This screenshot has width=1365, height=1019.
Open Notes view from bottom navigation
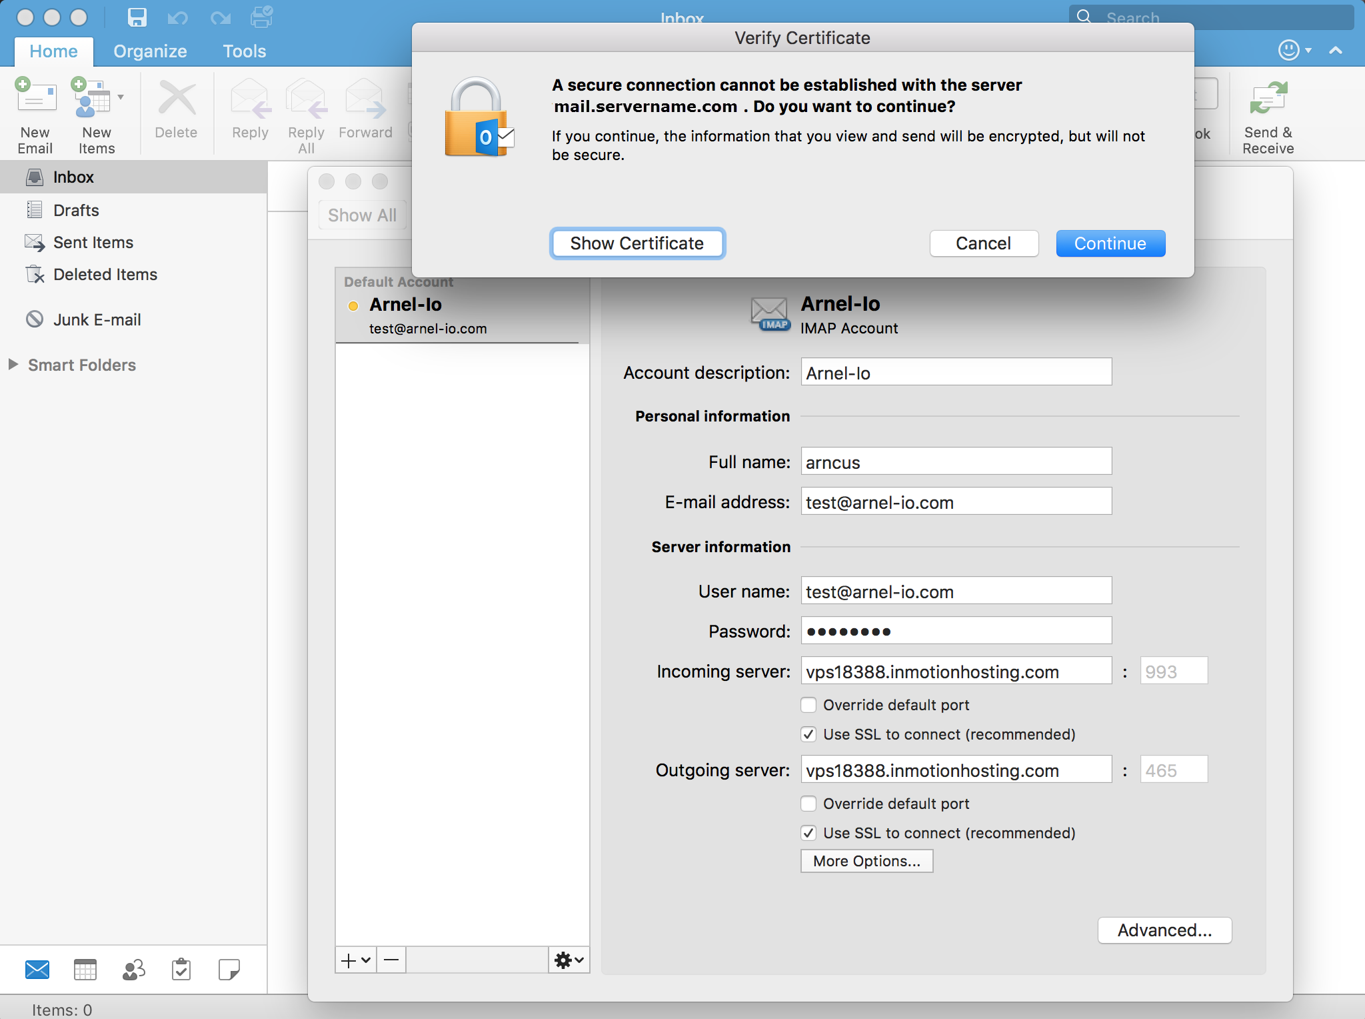pyautogui.click(x=229, y=969)
